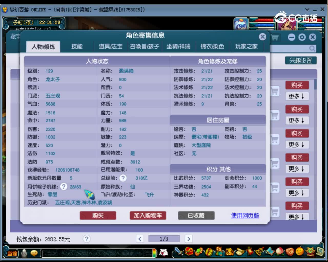Click the help icon next to 月饼粽子机缘
Image resolution: width=328 pixels, height=262 pixels.
pyautogui.click(x=64, y=187)
